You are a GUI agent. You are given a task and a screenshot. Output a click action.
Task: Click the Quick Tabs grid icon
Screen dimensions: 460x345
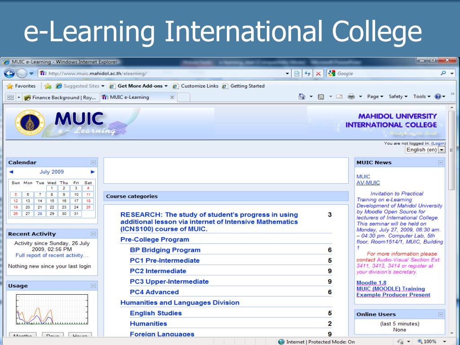[11, 97]
